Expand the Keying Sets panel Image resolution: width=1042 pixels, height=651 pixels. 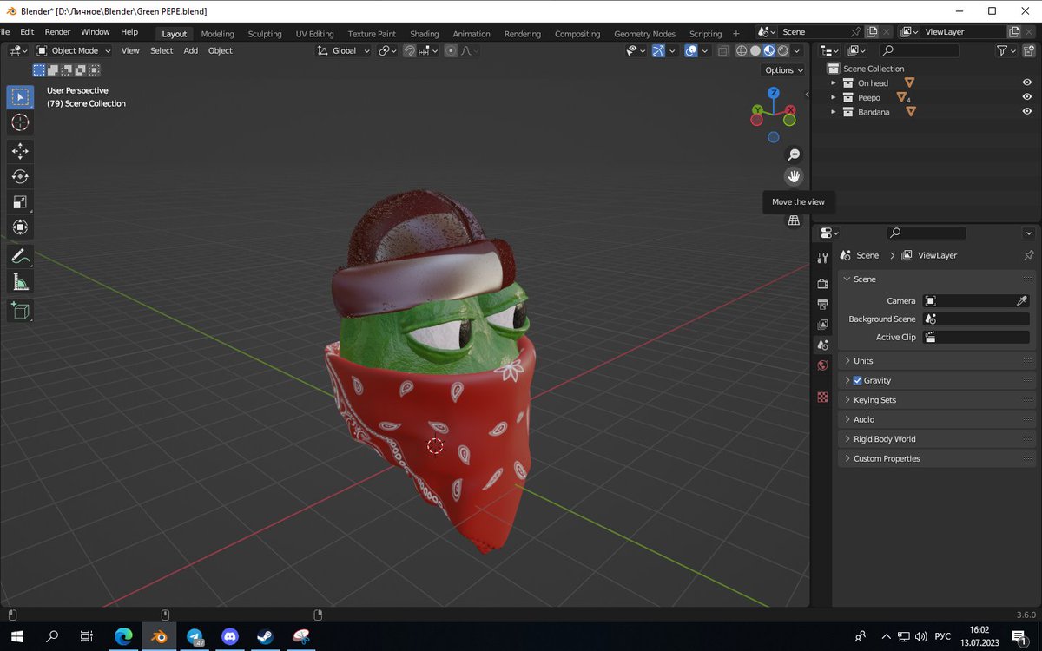937,400
